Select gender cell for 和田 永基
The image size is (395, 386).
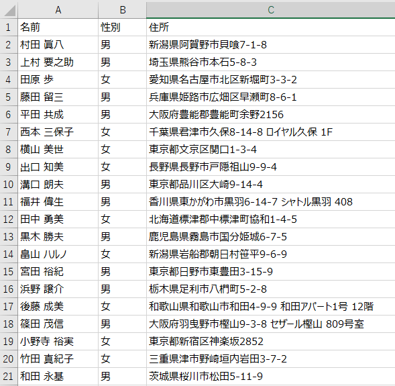click(x=123, y=376)
